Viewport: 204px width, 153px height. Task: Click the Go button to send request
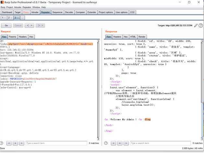pos(6,25)
